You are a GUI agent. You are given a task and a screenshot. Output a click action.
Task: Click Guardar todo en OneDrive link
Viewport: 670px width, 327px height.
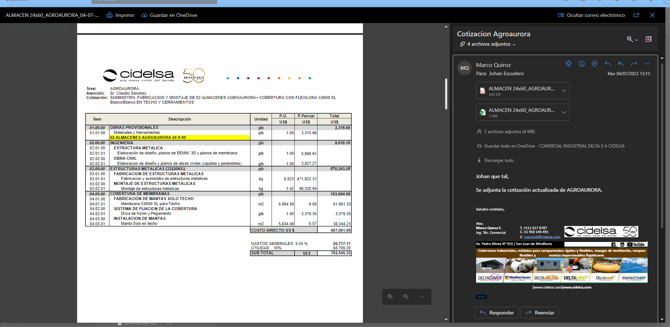click(x=551, y=146)
